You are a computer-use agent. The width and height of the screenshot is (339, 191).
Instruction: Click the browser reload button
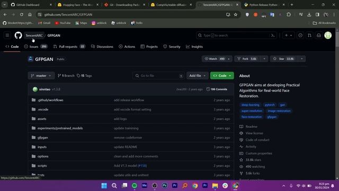click(21, 14)
